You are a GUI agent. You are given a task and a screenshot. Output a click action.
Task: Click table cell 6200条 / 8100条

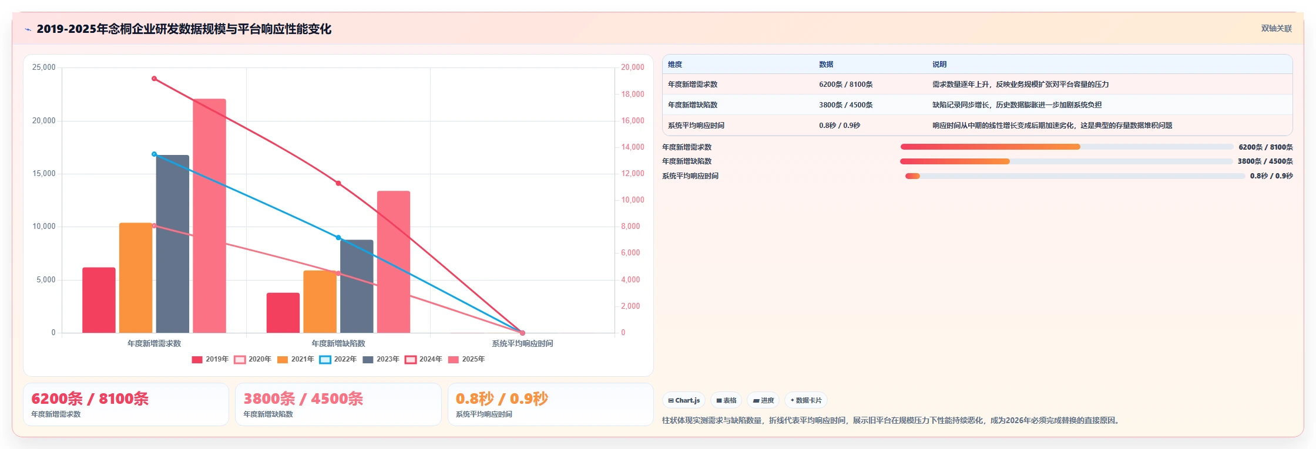pyautogui.click(x=846, y=85)
